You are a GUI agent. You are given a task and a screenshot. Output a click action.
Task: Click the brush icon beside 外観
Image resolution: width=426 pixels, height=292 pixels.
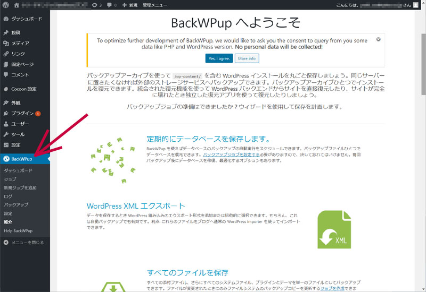point(6,102)
